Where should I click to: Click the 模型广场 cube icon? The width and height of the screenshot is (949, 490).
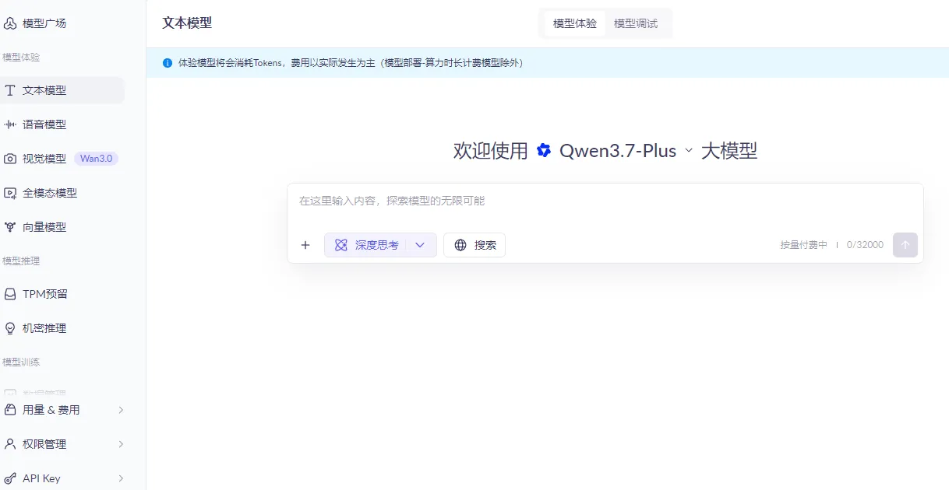point(10,23)
